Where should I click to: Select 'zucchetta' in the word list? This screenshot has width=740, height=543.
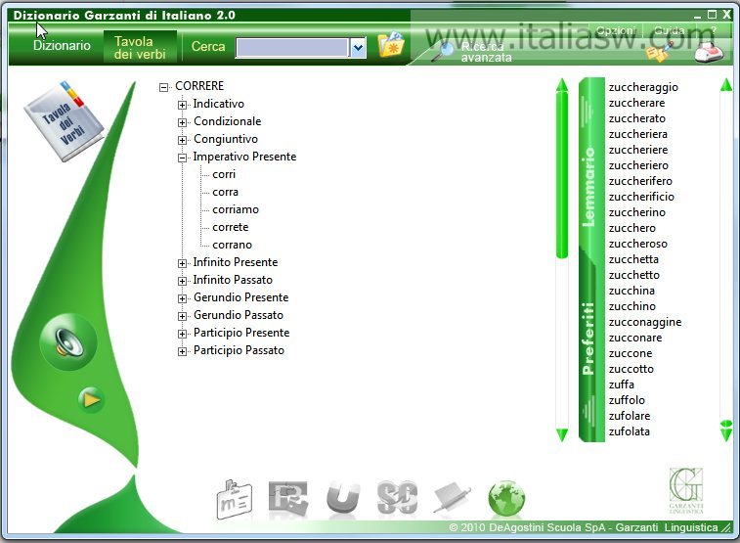point(633,259)
